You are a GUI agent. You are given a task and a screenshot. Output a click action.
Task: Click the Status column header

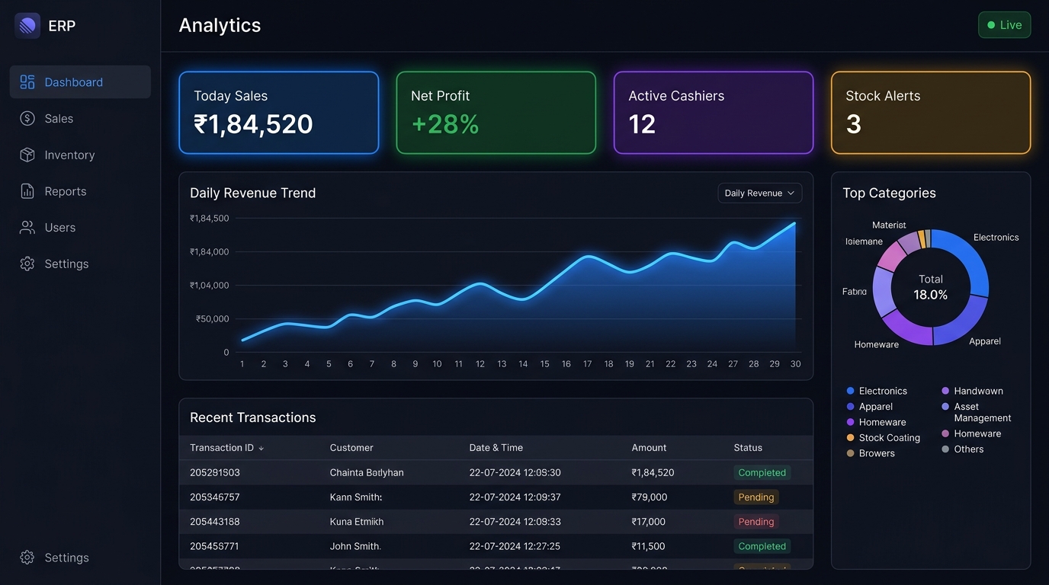pyautogui.click(x=748, y=448)
